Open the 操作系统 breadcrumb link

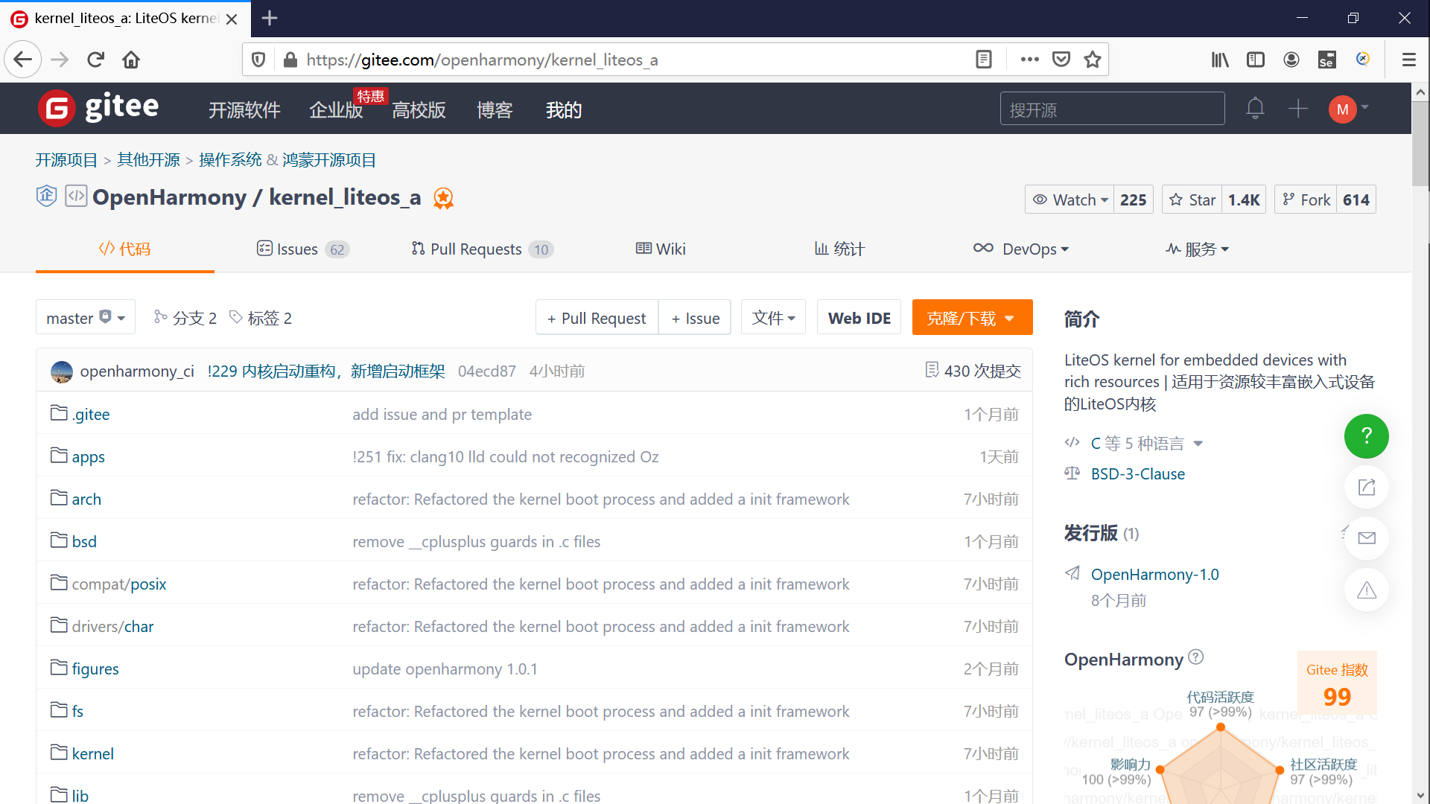[230, 160]
